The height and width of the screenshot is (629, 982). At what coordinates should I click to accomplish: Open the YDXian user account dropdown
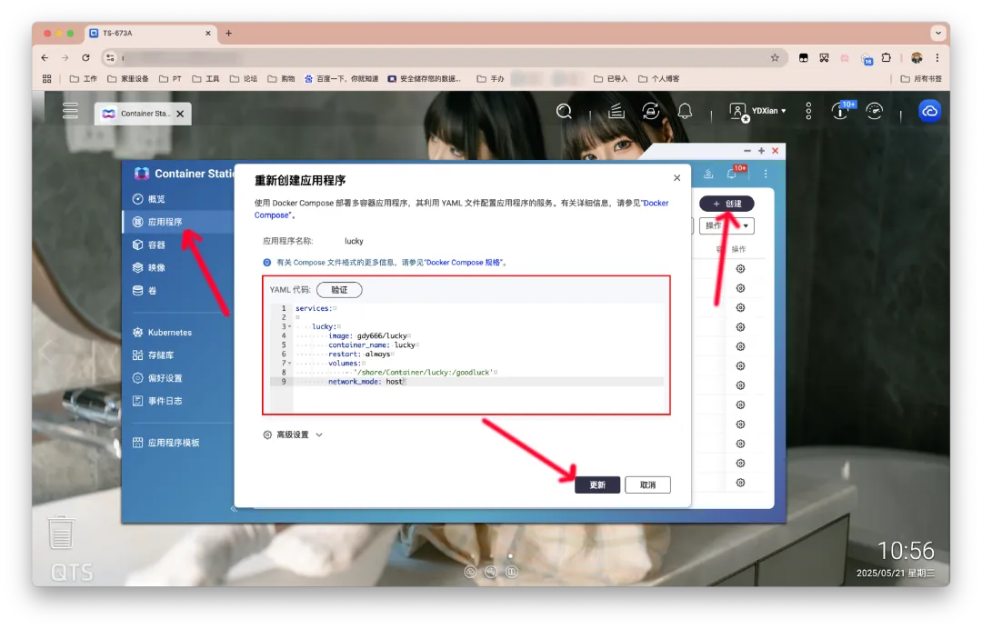(x=757, y=111)
